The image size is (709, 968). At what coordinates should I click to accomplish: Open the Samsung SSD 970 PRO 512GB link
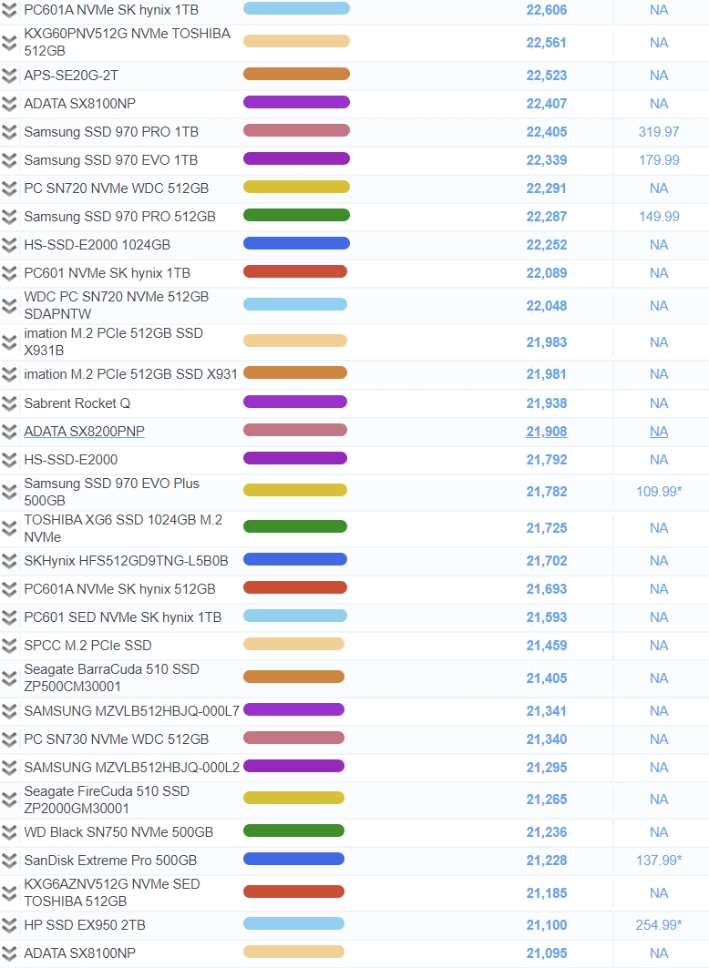click(119, 217)
